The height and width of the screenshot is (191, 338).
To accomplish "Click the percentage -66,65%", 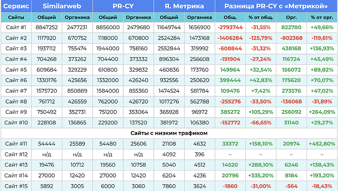I will pyautogui.click(x=261, y=123).
